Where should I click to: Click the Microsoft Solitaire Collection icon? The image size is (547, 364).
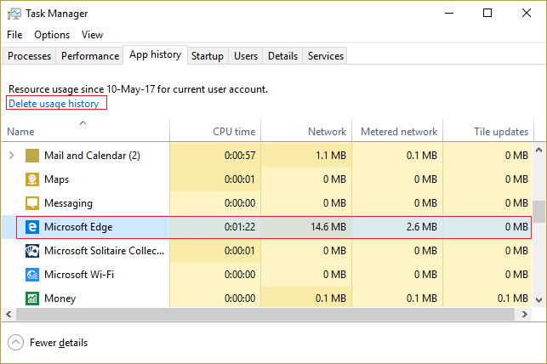(x=32, y=251)
